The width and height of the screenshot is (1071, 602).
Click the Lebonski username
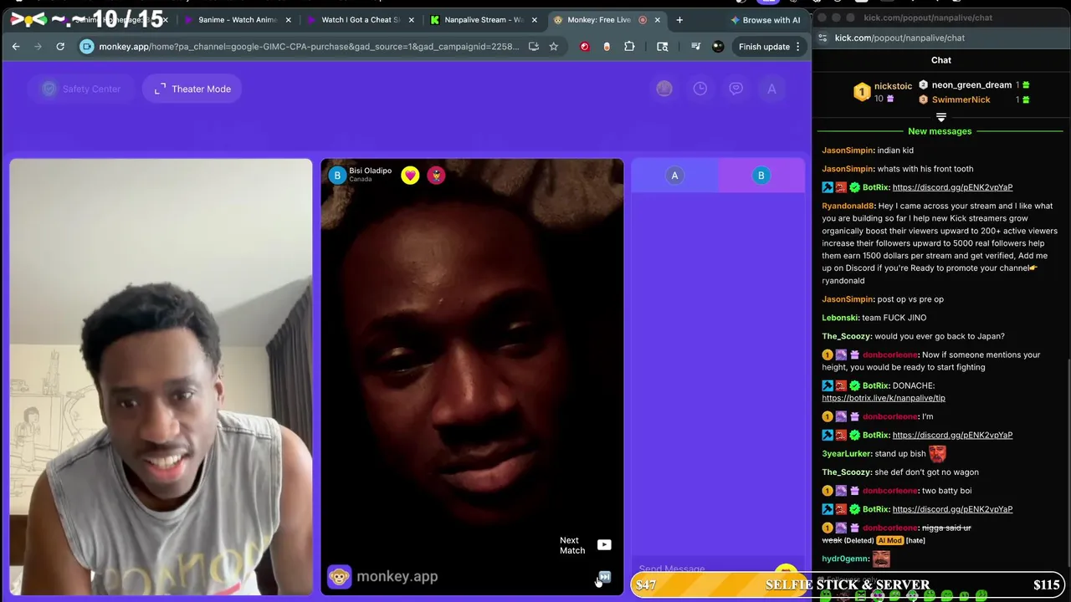click(x=840, y=318)
